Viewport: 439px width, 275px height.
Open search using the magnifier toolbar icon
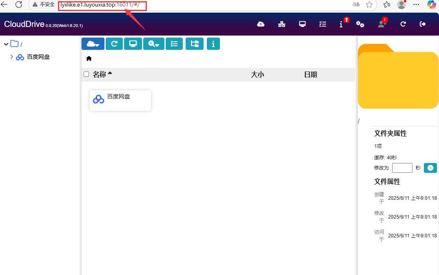154,44
